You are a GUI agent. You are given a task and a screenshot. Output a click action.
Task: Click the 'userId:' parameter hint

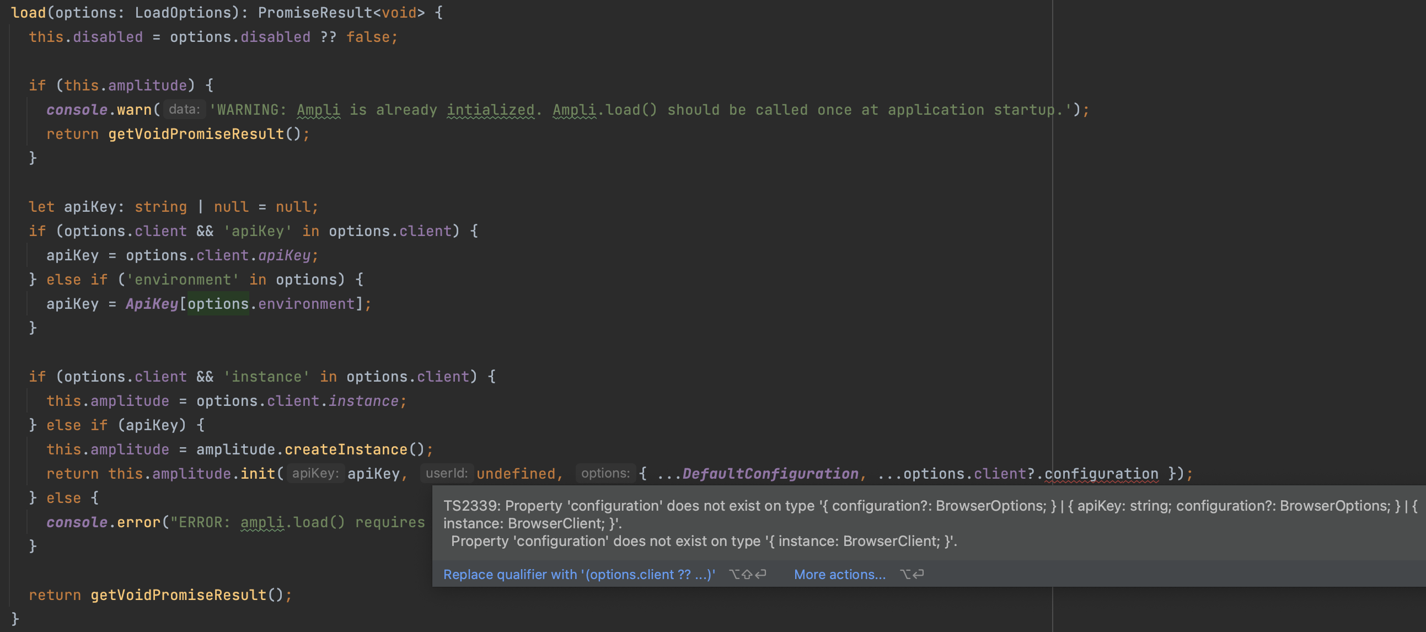[x=446, y=473]
